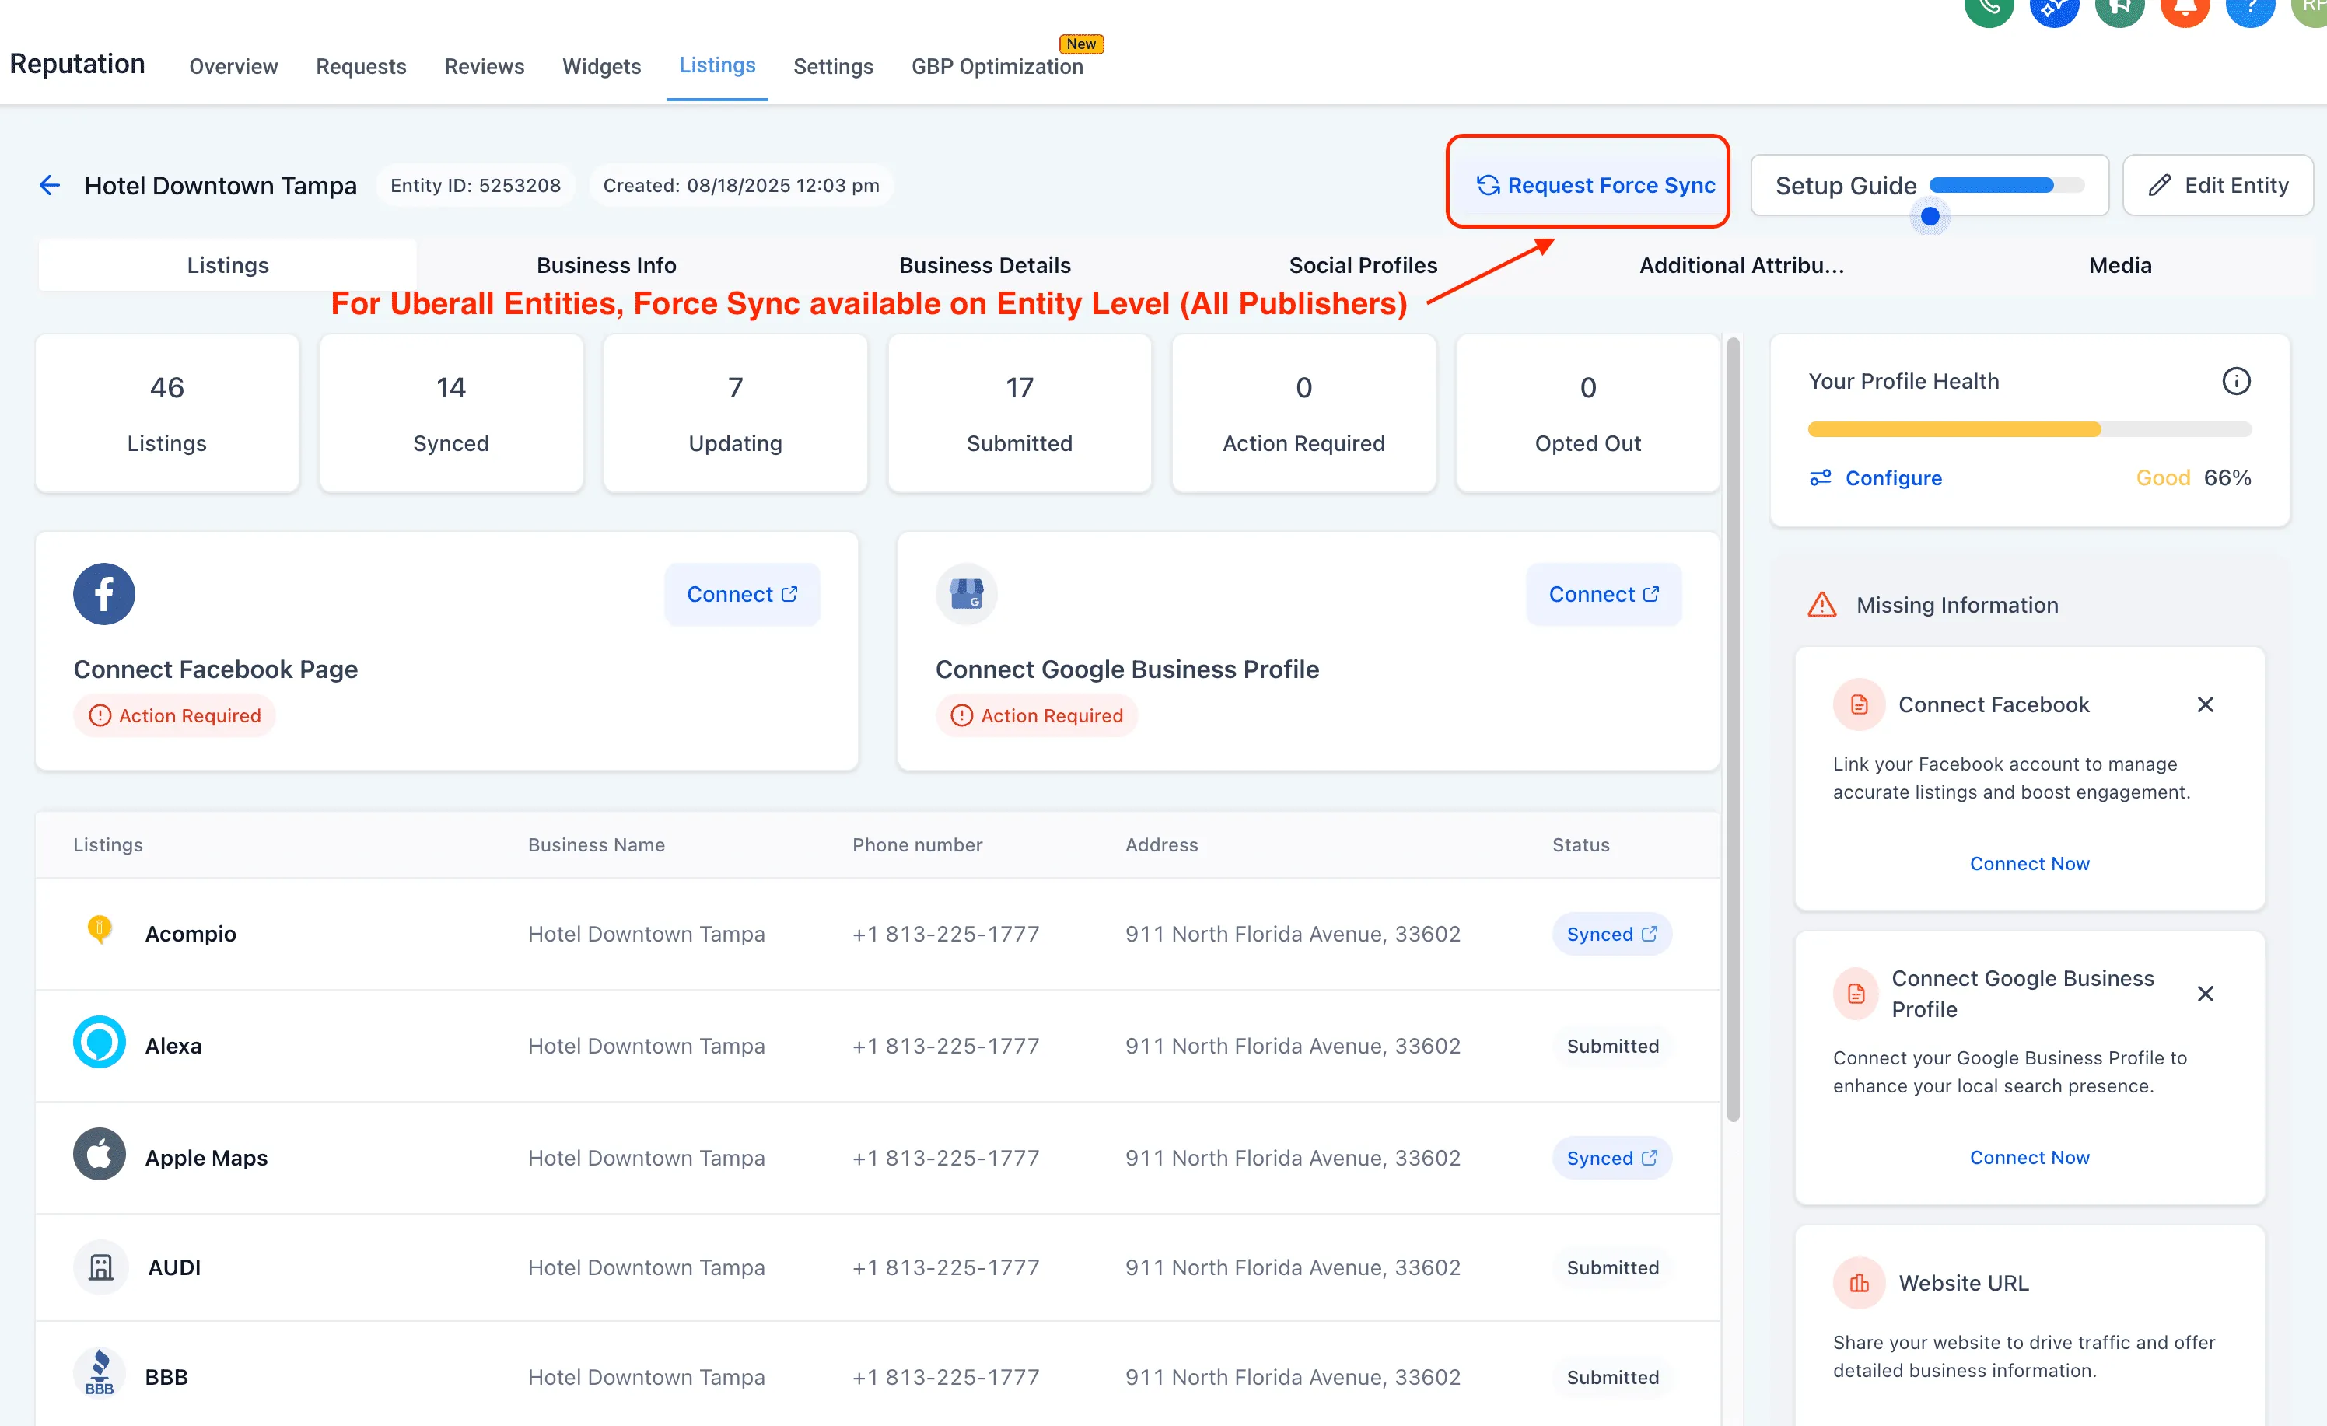Click the Edit Entity button

(2217, 185)
